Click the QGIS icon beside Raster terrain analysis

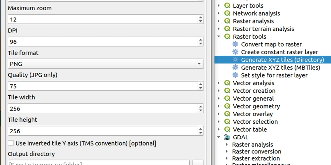click(x=227, y=29)
